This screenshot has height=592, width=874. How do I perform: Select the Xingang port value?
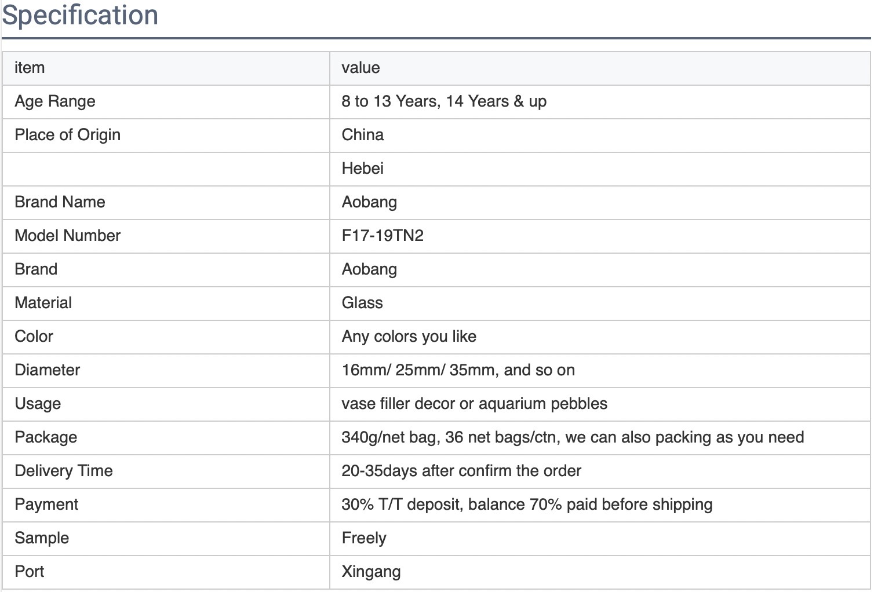coord(371,572)
